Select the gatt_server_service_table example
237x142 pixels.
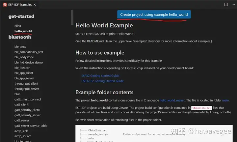pos(31,126)
